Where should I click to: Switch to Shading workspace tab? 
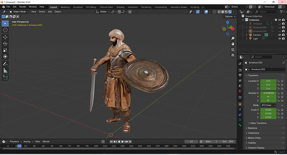click(121, 7)
